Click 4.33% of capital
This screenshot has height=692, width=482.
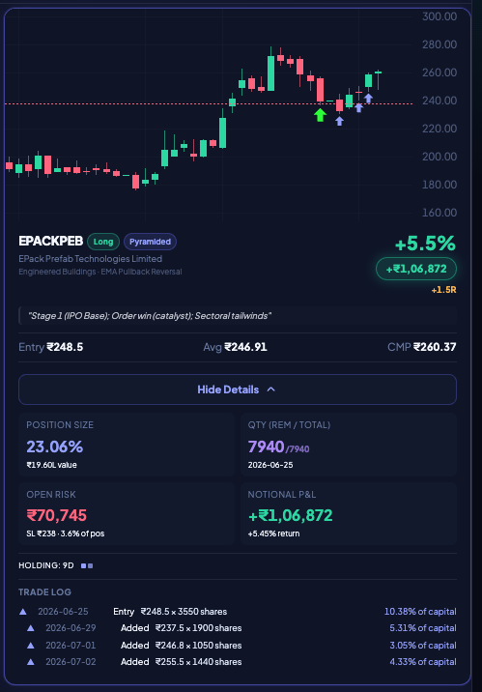point(423,662)
